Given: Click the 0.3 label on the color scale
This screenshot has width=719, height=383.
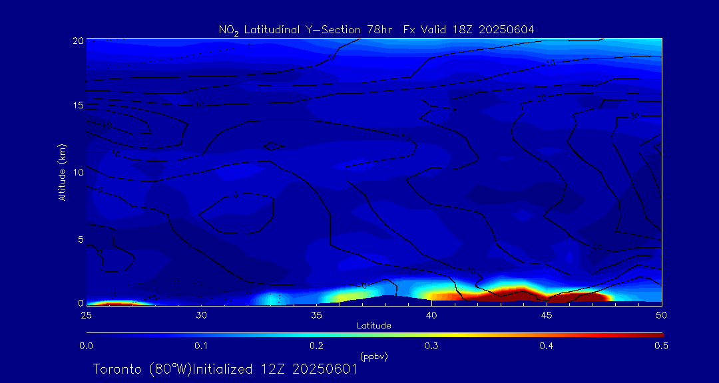Looking at the screenshot, I should [431, 346].
